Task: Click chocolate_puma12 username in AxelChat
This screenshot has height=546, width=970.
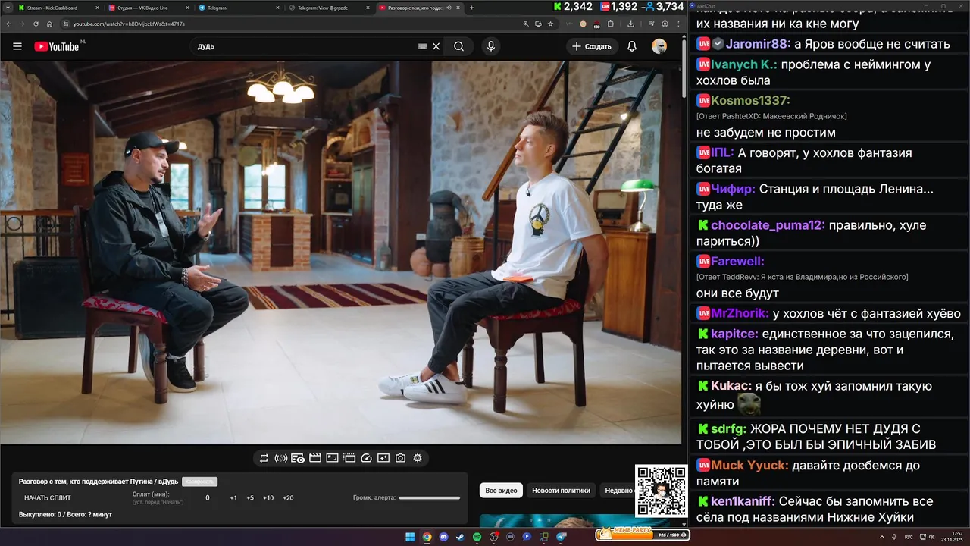Action: (767, 225)
